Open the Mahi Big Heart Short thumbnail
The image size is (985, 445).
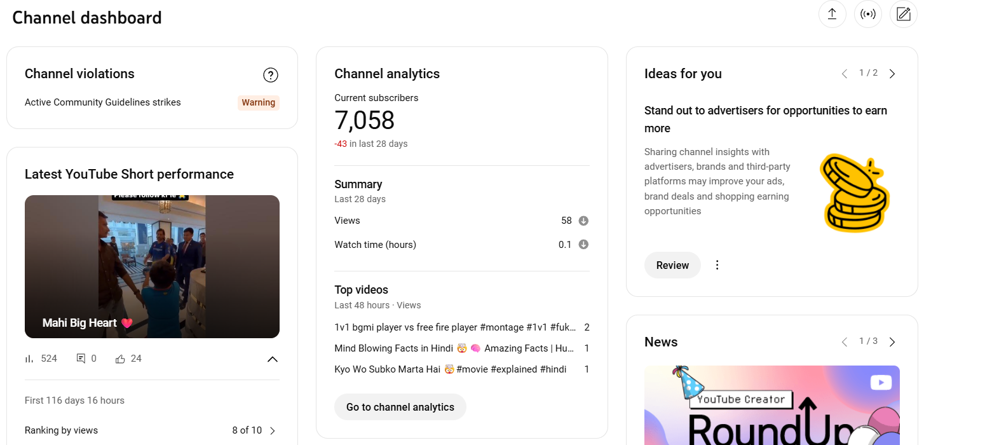tap(152, 266)
